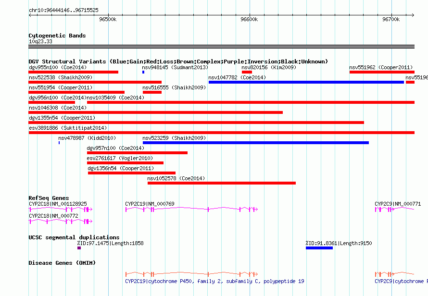Select the esv2761617 (Vogler2010) red bar

pyautogui.click(x=126, y=163)
